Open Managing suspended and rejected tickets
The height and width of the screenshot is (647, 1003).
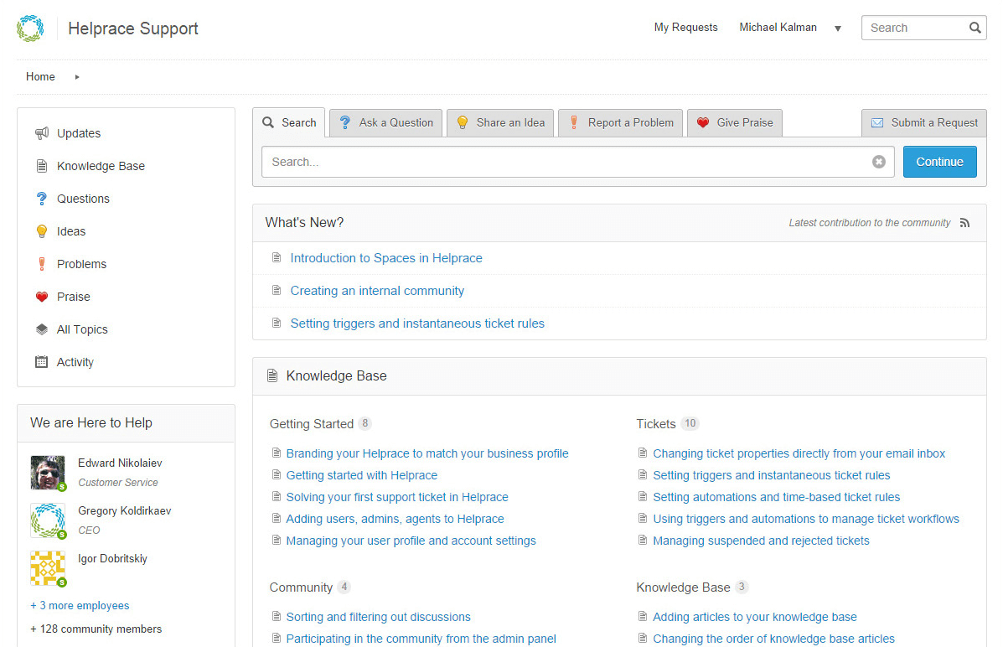761,540
